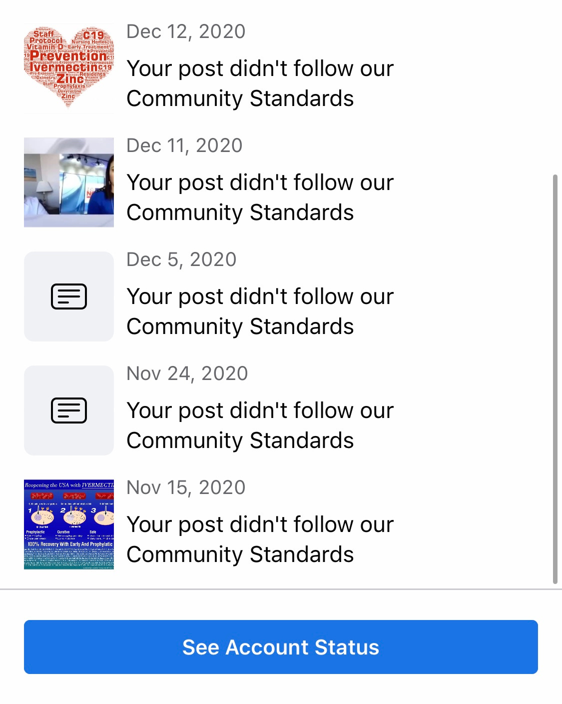Open the Nov 24 violation message text
The width and height of the screenshot is (562, 704).
pos(260,425)
